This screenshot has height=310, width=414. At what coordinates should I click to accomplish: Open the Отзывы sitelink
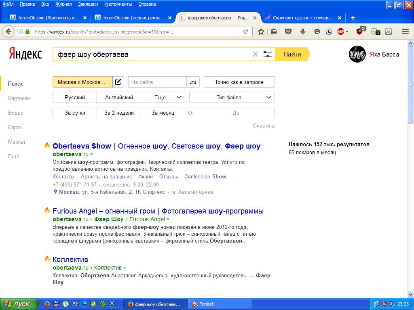(169, 177)
